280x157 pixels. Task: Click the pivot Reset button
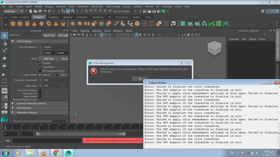64,59
